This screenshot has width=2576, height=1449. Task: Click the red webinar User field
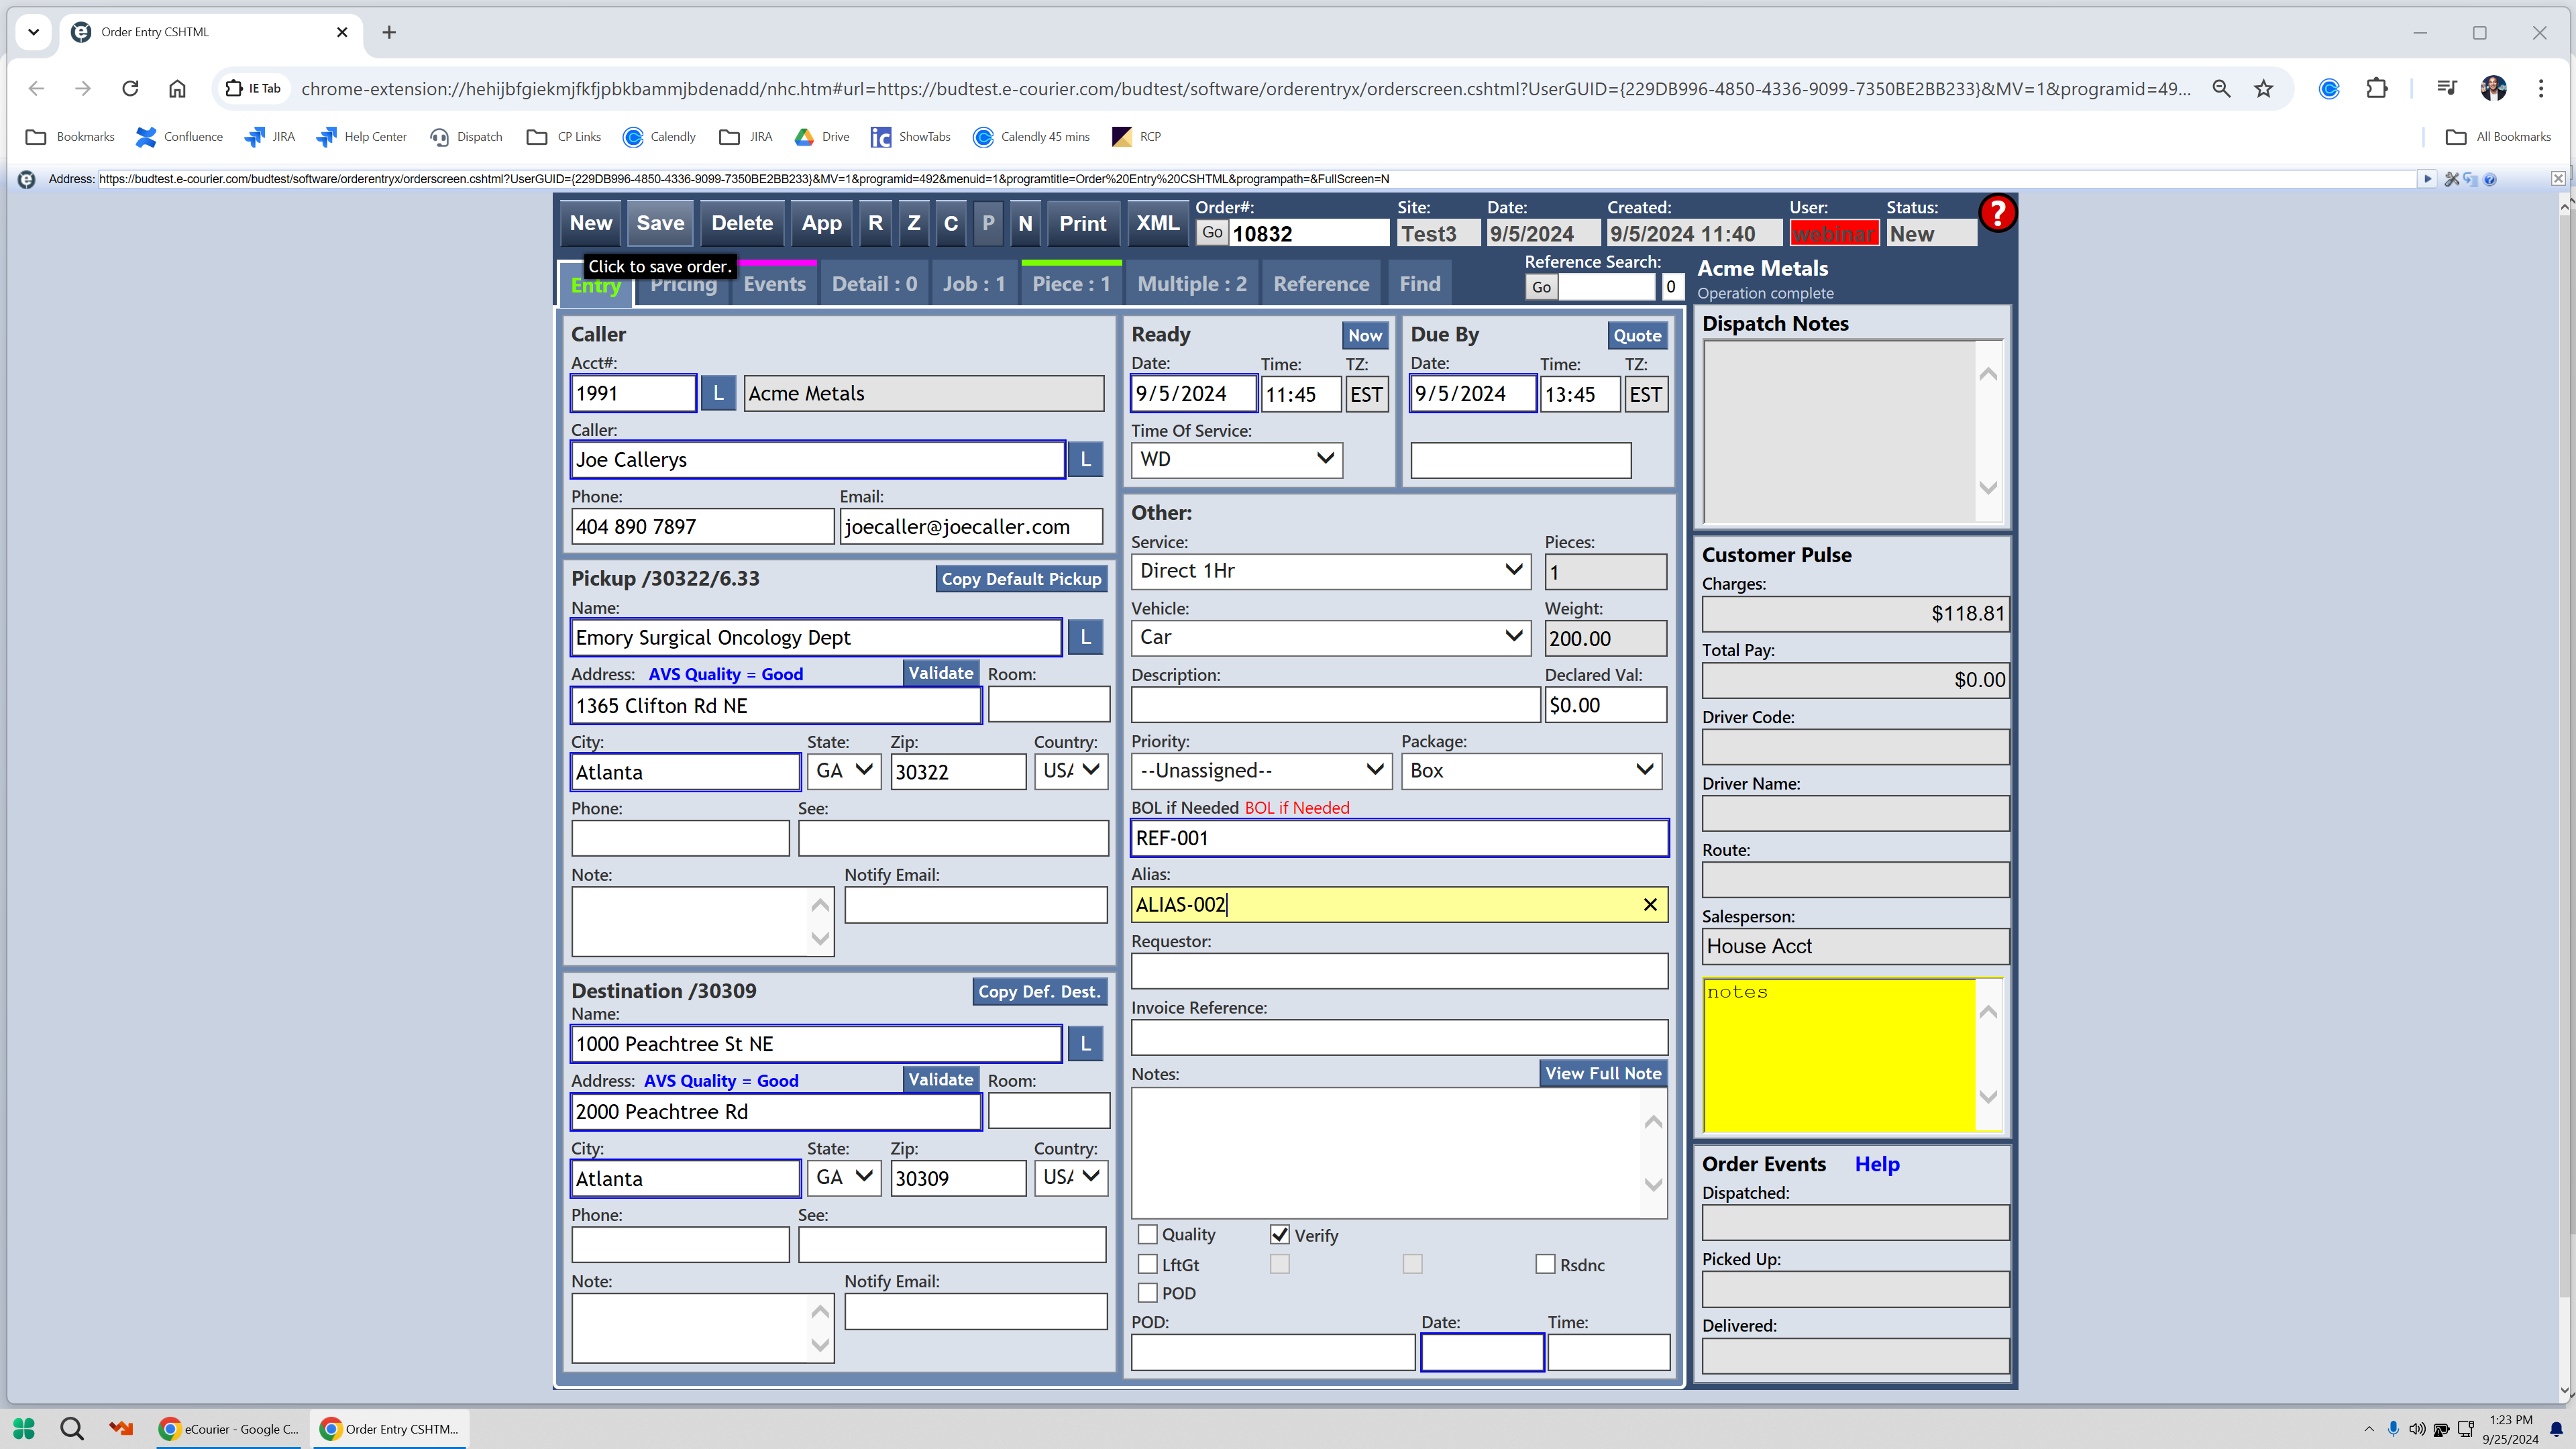tap(1834, 234)
